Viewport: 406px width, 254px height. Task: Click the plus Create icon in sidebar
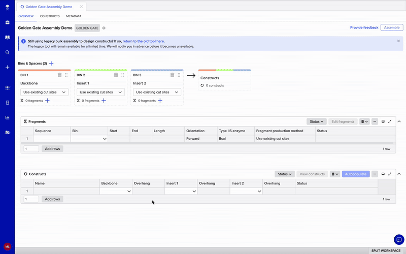[7, 67]
